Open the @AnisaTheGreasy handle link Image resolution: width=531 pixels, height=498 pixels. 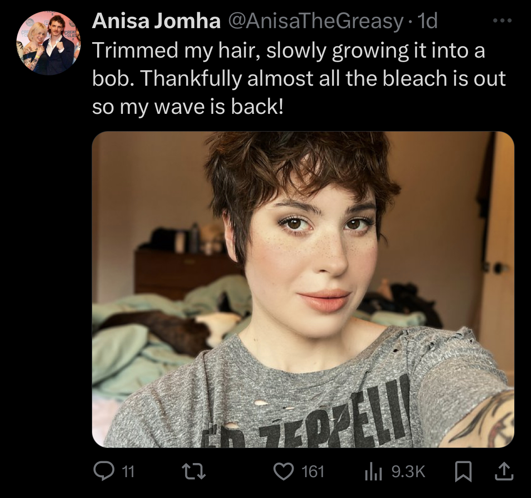click(x=315, y=22)
